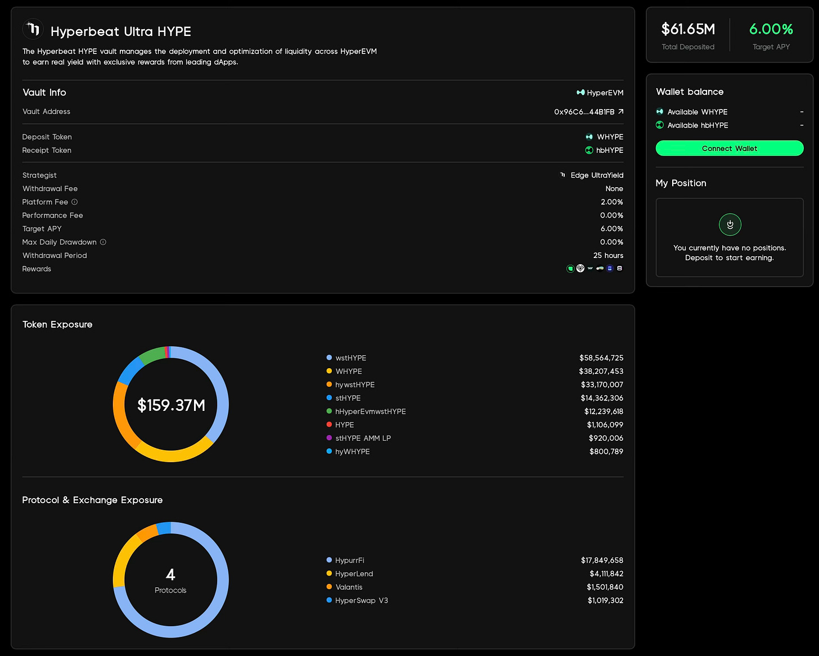This screenshot has width=819, height=656.
Task: Click the white heart rewards icon
Action: point(580,268)
